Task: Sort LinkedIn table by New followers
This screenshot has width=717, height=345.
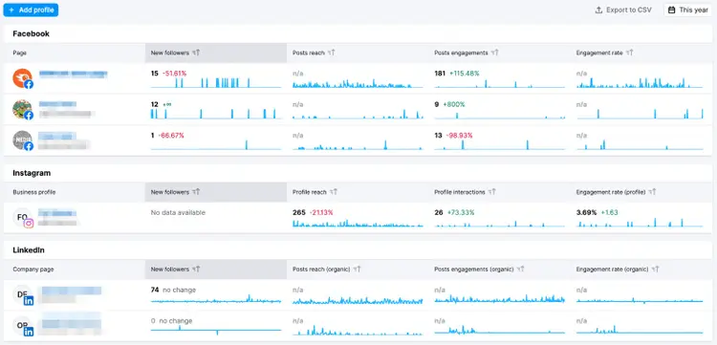Action: point(196,270)
